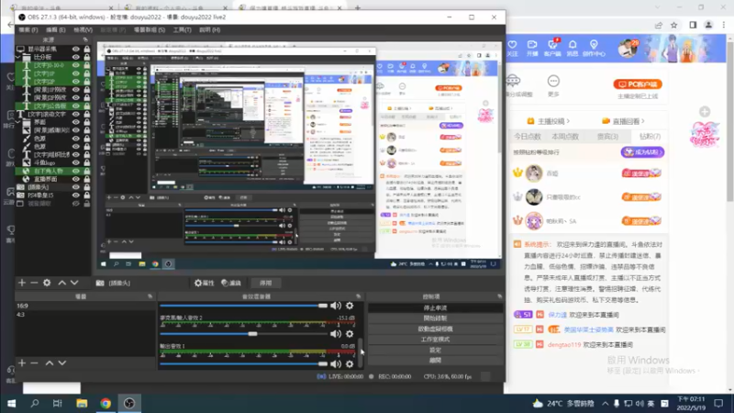Open taskbar search magnifier

(35, 403)
